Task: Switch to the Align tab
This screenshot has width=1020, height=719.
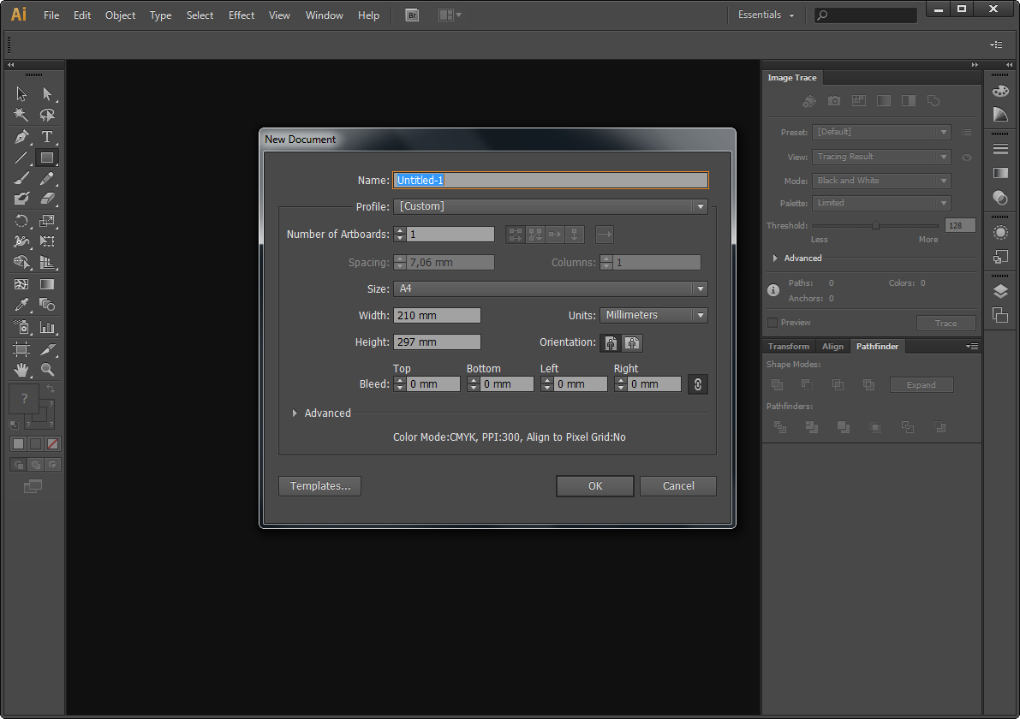Action: (832, 347)
